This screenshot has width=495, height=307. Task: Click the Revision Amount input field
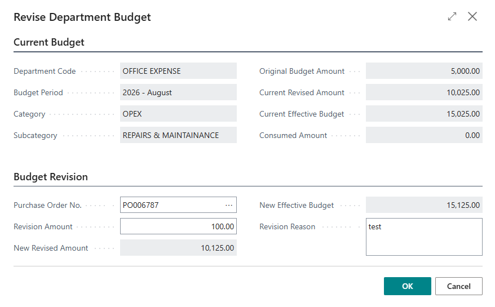pos(178,226)
